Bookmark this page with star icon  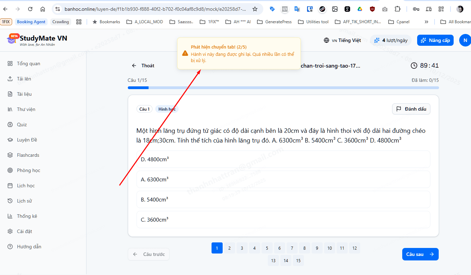[255, 9]
